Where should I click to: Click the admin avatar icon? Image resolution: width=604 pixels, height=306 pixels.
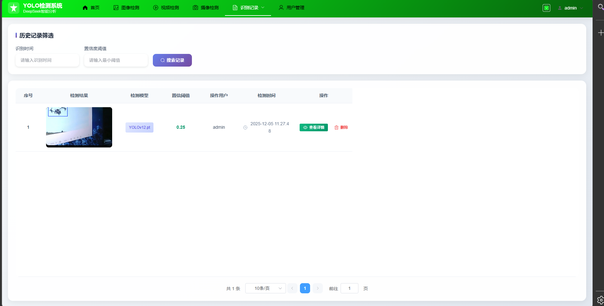click(x=560, y=8)
